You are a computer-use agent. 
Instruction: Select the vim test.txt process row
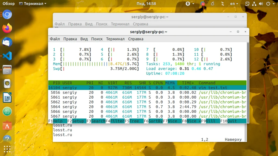(147, 88)
